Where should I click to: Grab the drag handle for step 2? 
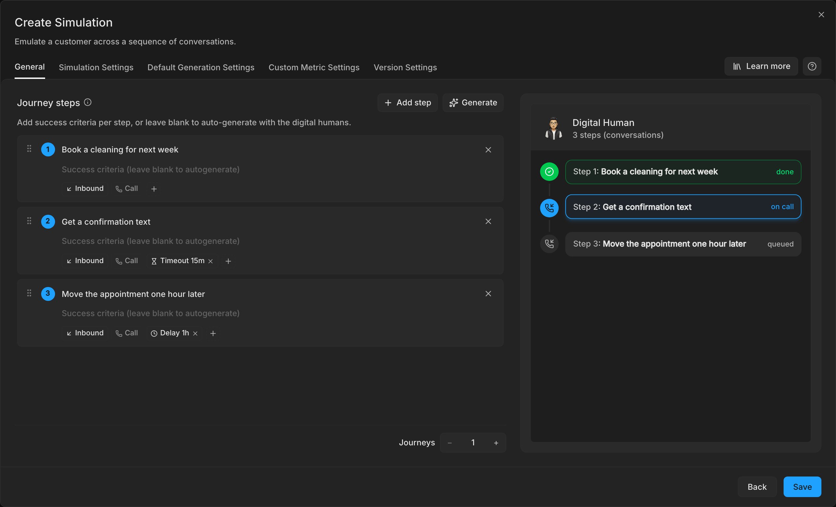point(29,221)
